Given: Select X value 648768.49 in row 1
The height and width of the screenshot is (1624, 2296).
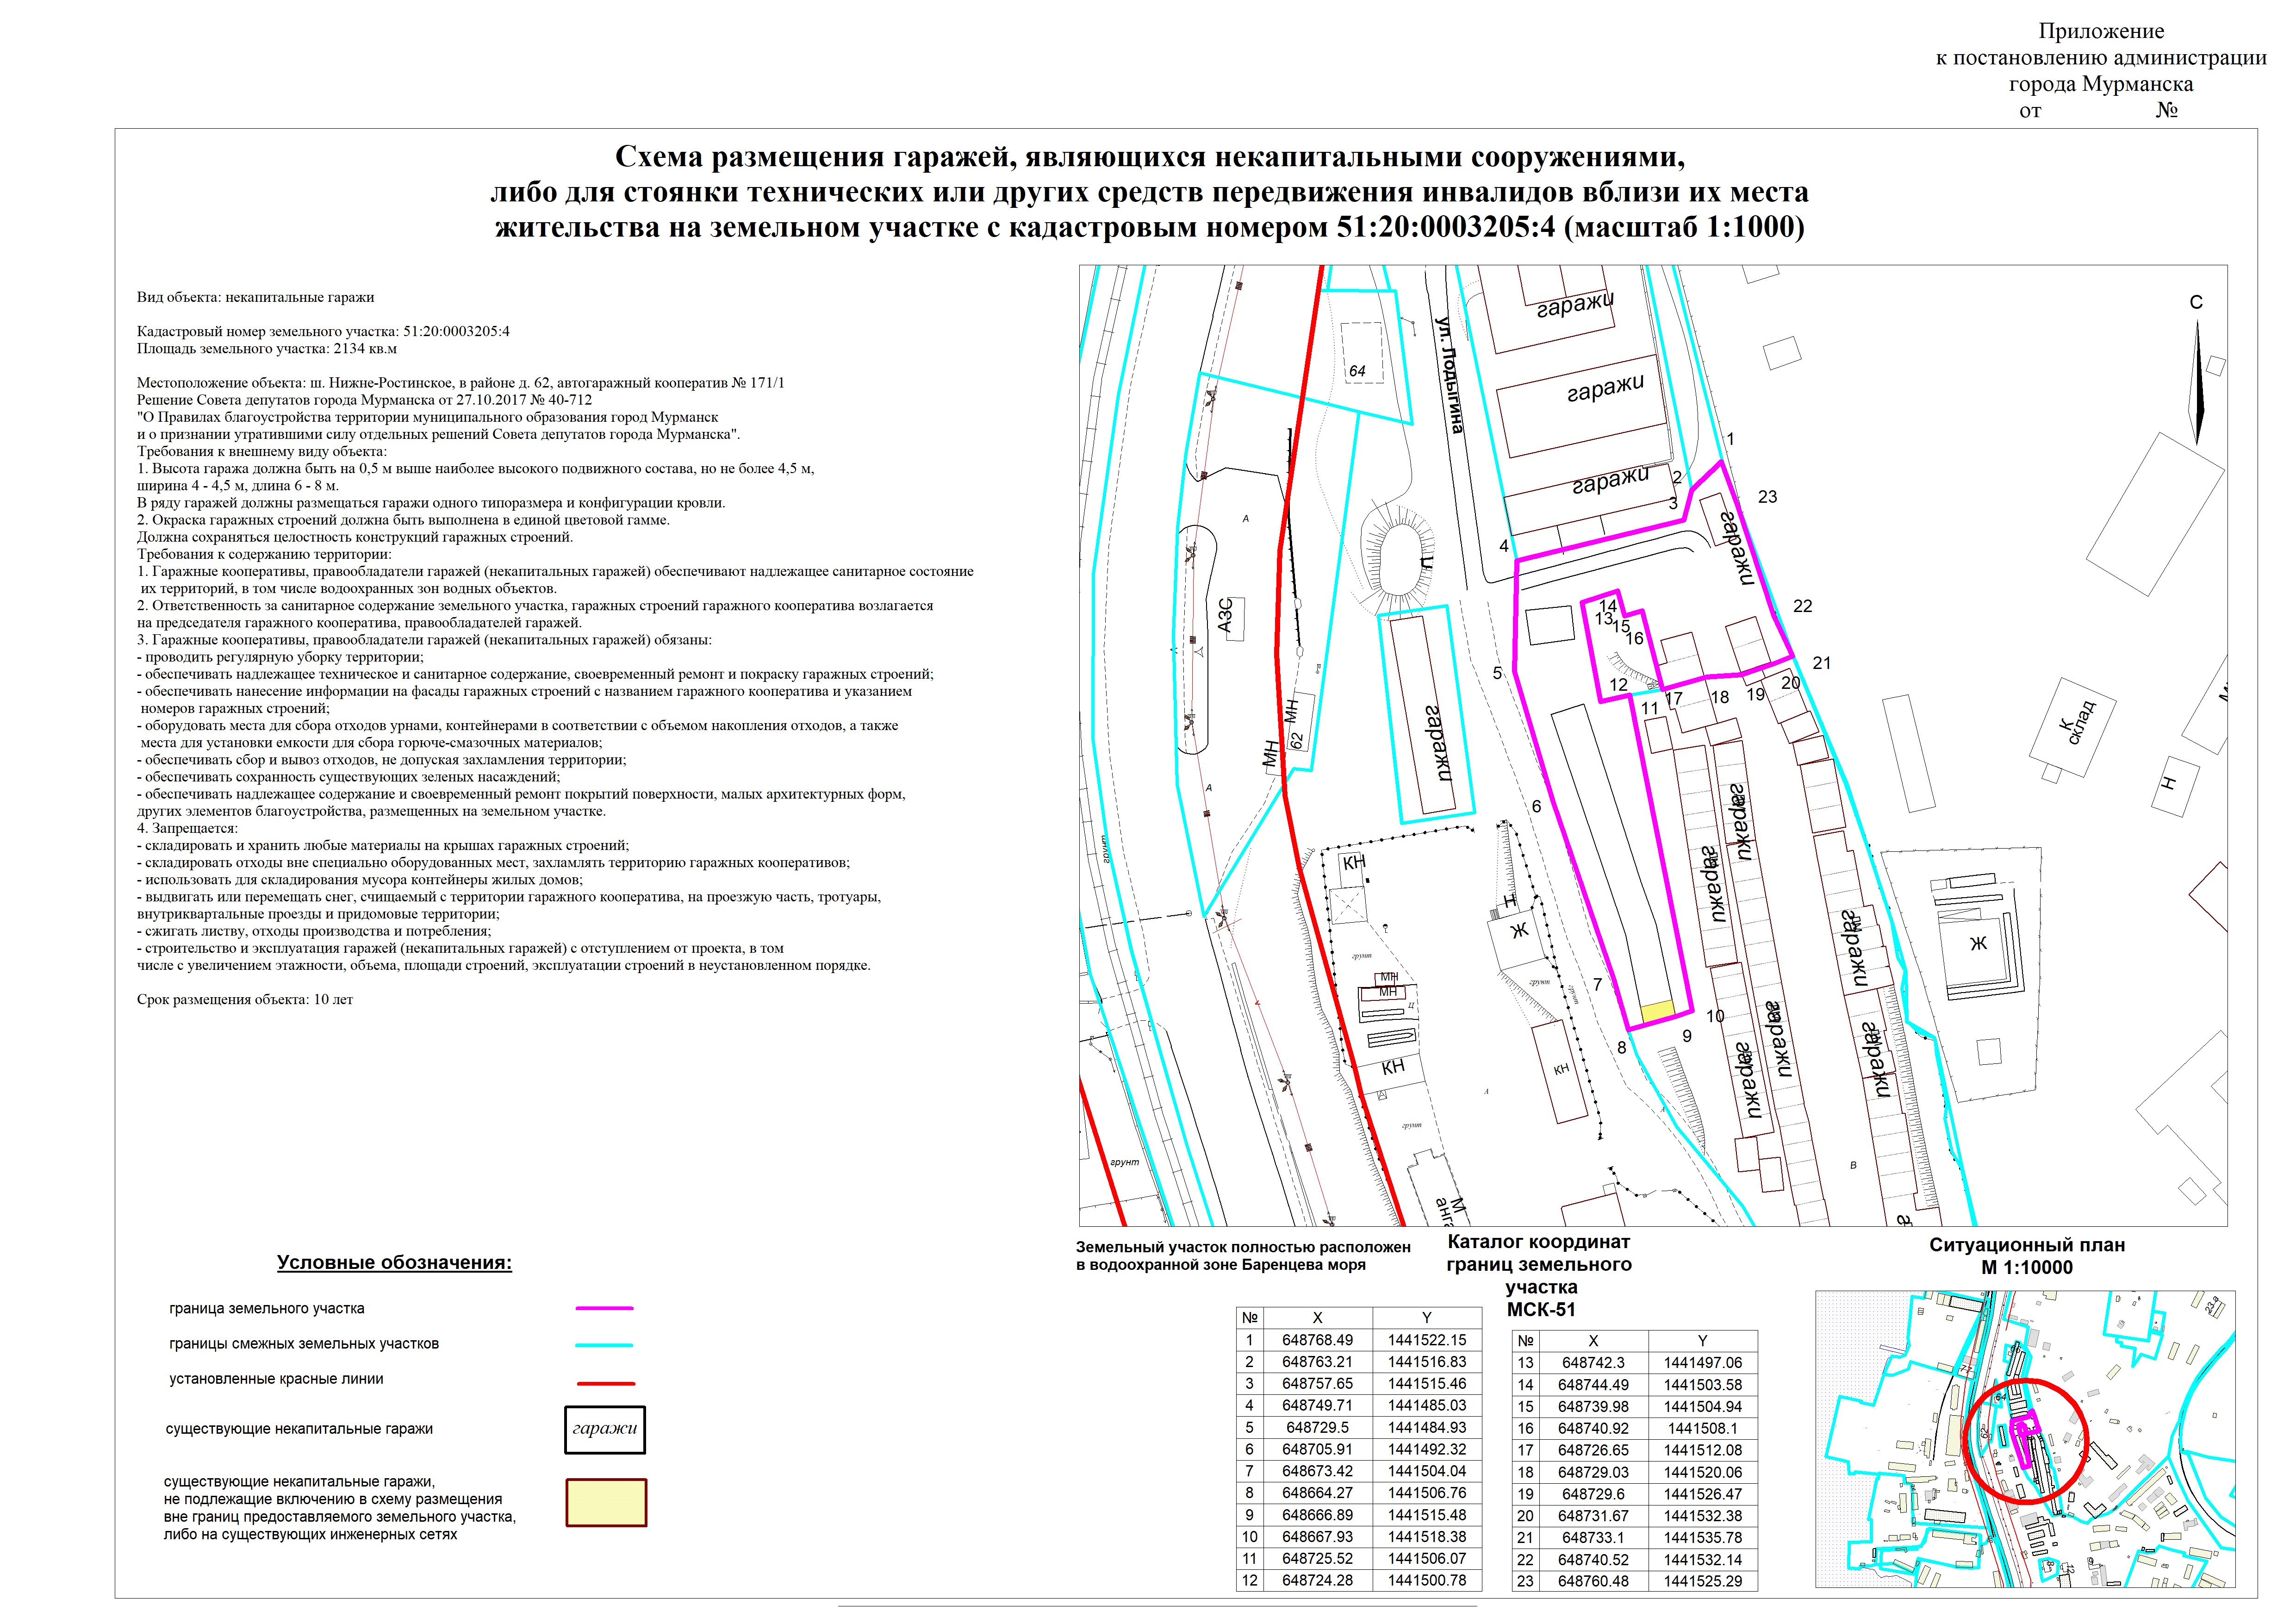Looking at the screenshot, I should pyautogui.click(x=1317, y=1340).
